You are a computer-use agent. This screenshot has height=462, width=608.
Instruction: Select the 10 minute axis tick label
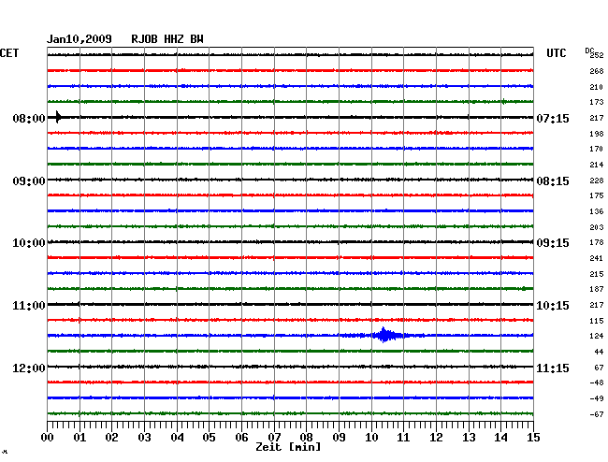371,438
